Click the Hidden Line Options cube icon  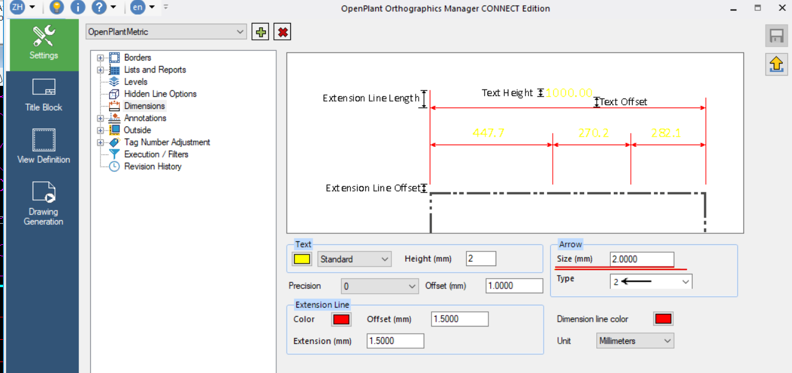[x=115, y=94]
